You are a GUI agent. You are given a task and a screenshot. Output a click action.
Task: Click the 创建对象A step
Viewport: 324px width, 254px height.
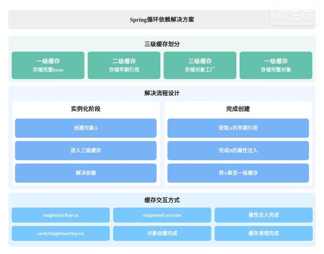(x=86, y=128)
